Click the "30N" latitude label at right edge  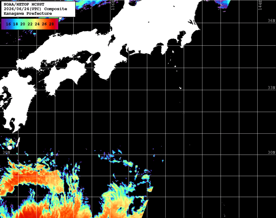click(x=272, y=152)
